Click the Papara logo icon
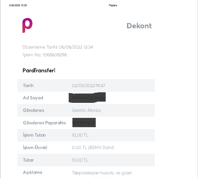The height and width of the screenshot is (178, 198). click(x=27, y=25)
